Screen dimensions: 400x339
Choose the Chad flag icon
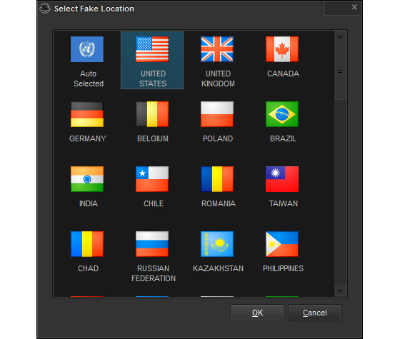pos(87,244)
